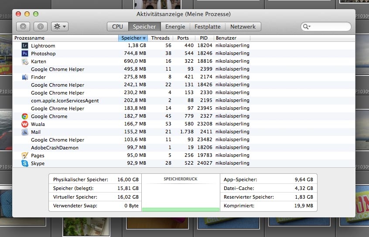Select the Karten process name
This screenshot has width=369, height=237.
click(38, 61)
